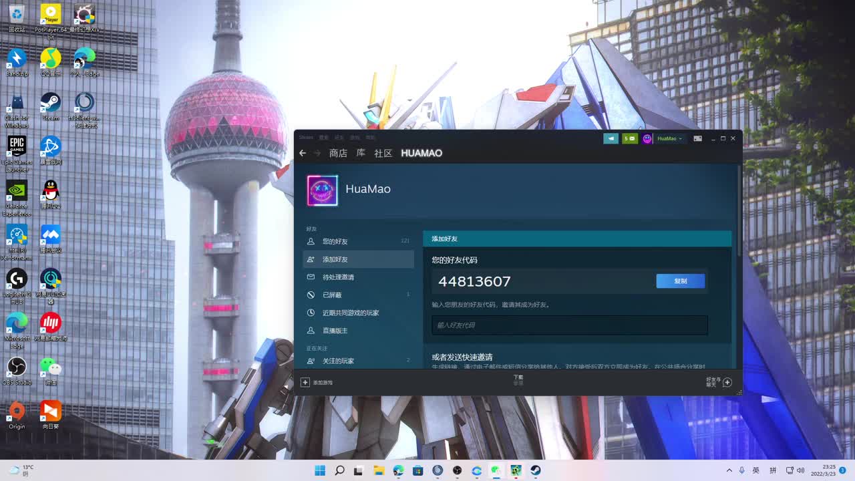This screenshot has width=855, height=481.
Task: Click the Steam icon in the taskbar
Action: click(x=535, y=470)
